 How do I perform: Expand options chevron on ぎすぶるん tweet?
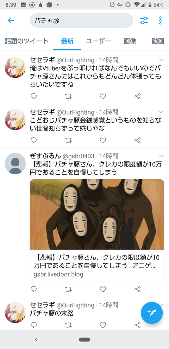coord(161,156)
